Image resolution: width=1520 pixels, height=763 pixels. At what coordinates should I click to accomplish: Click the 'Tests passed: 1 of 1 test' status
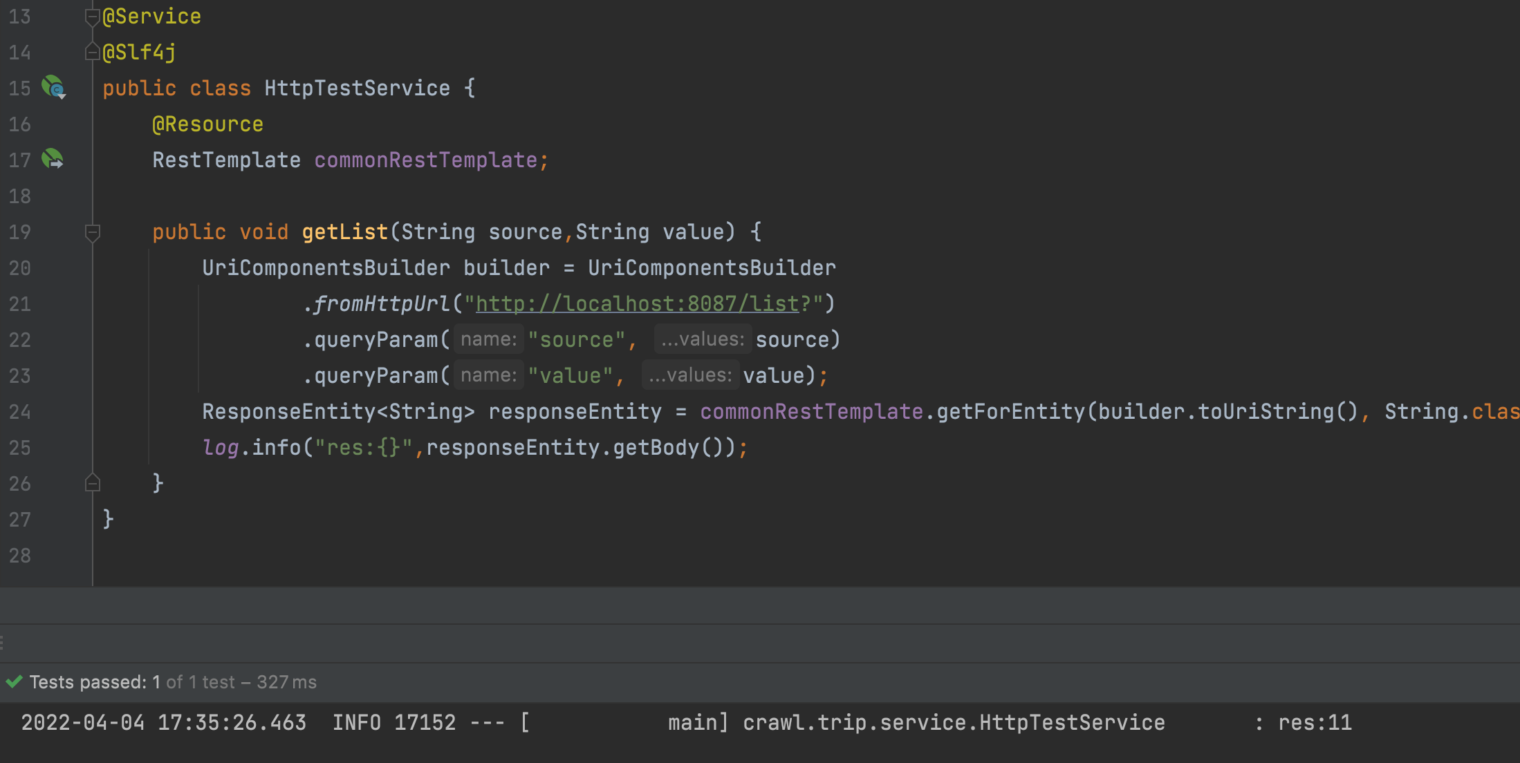coord(132,682)
